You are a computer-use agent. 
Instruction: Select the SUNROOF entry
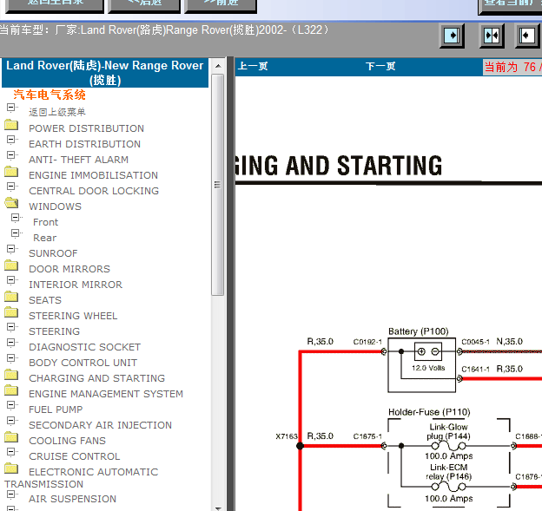pyautogui.click(x=53, y=253)
